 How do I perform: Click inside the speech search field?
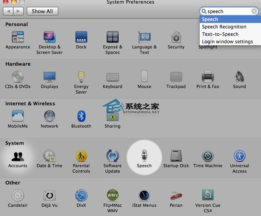coord(228,11)
